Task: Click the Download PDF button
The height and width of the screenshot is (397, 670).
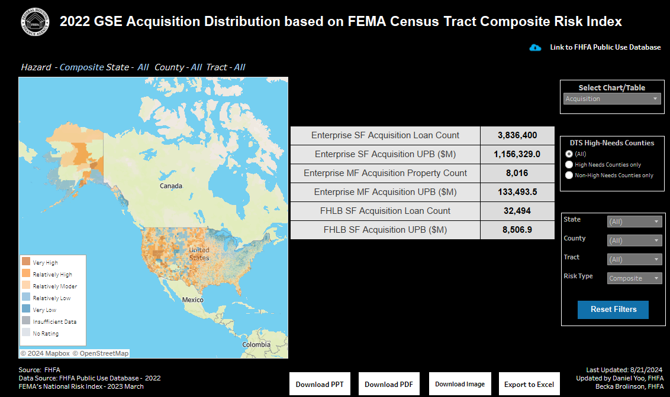Action: point(389,384)
